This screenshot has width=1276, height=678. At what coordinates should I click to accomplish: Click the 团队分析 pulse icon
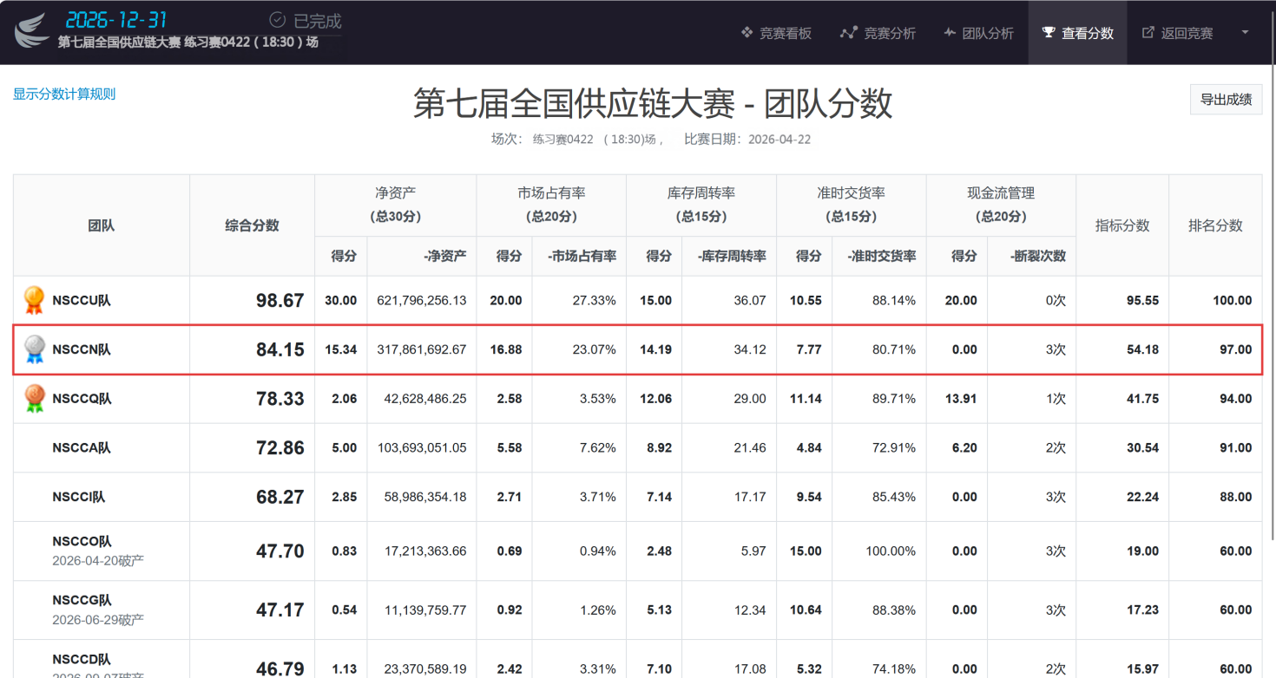(x=948, y=33)
